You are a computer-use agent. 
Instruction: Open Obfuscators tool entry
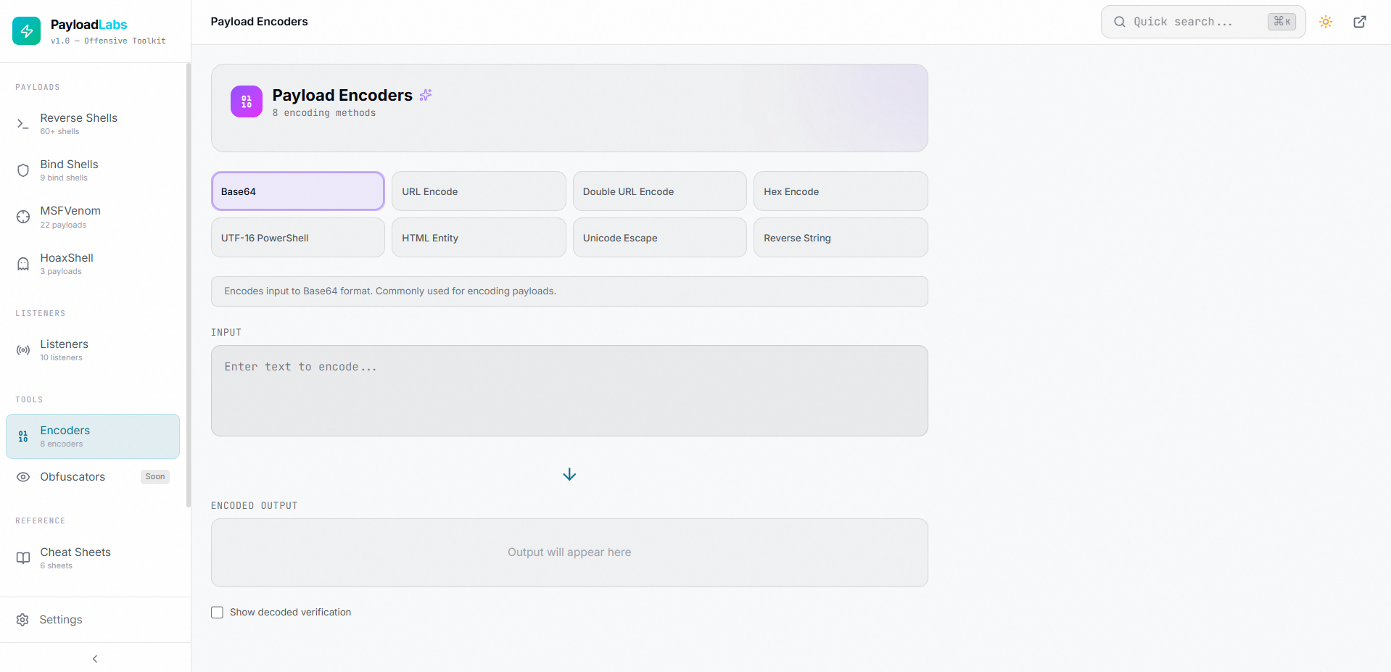click(93, 477)
